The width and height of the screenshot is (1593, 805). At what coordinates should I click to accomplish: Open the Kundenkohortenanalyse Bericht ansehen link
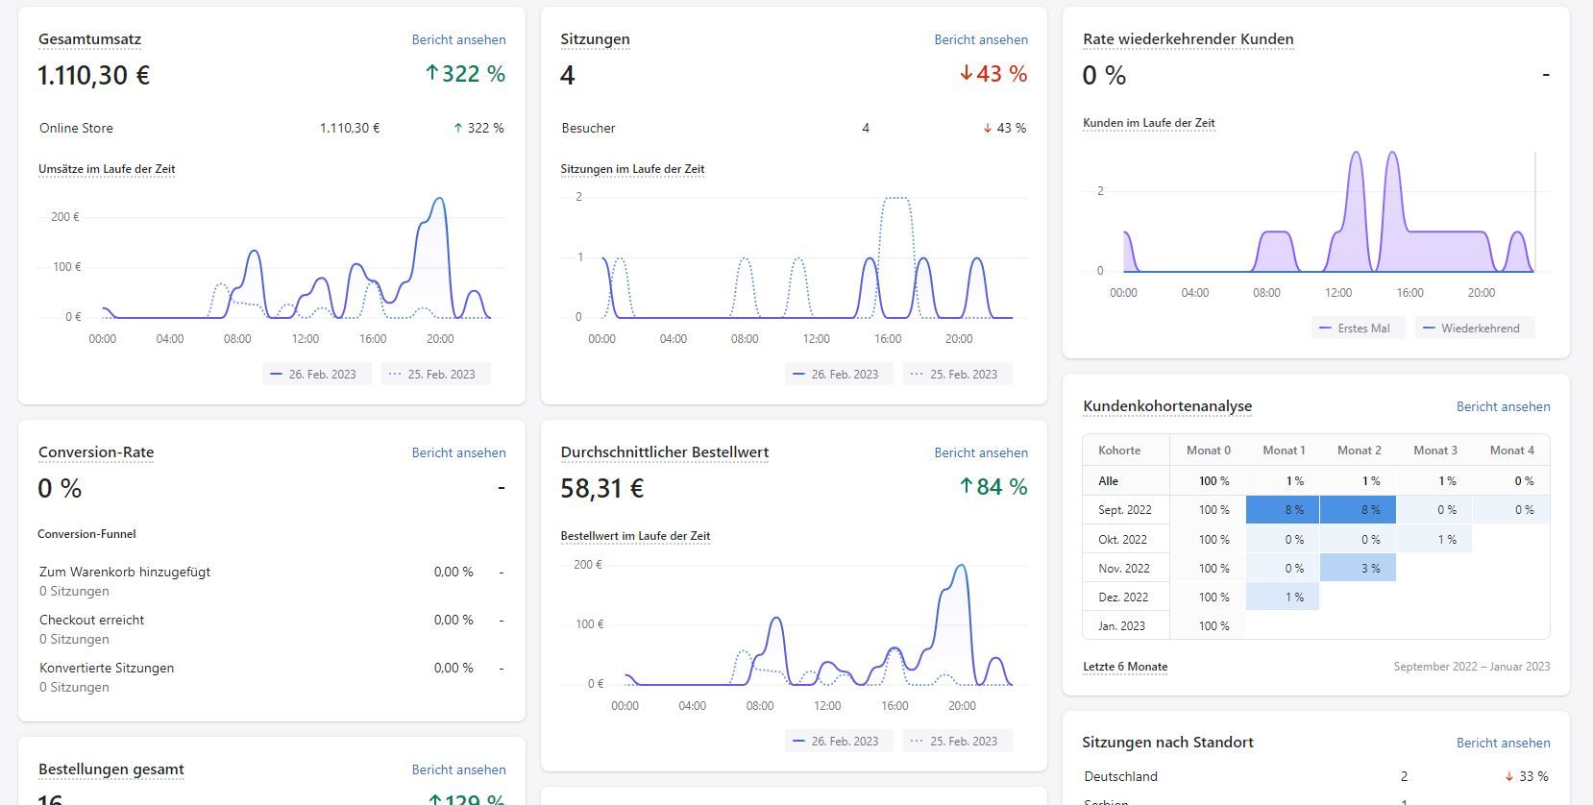[x=1503, y=406]
